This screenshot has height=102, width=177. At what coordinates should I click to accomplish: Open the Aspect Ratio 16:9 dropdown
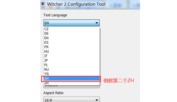coord(72,100)
